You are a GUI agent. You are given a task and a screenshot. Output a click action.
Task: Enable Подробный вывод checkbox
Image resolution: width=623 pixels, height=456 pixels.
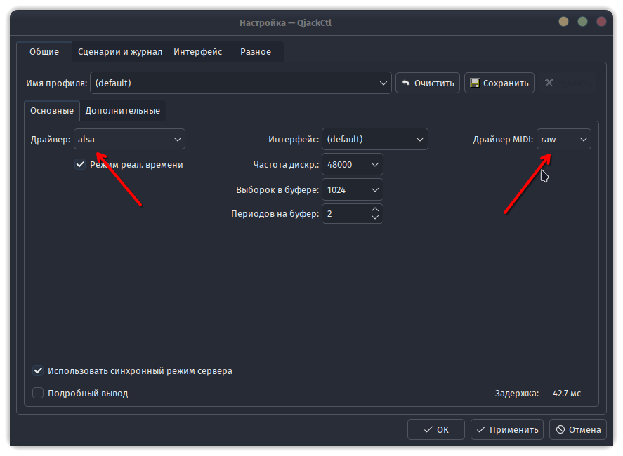tap(38, 393)
